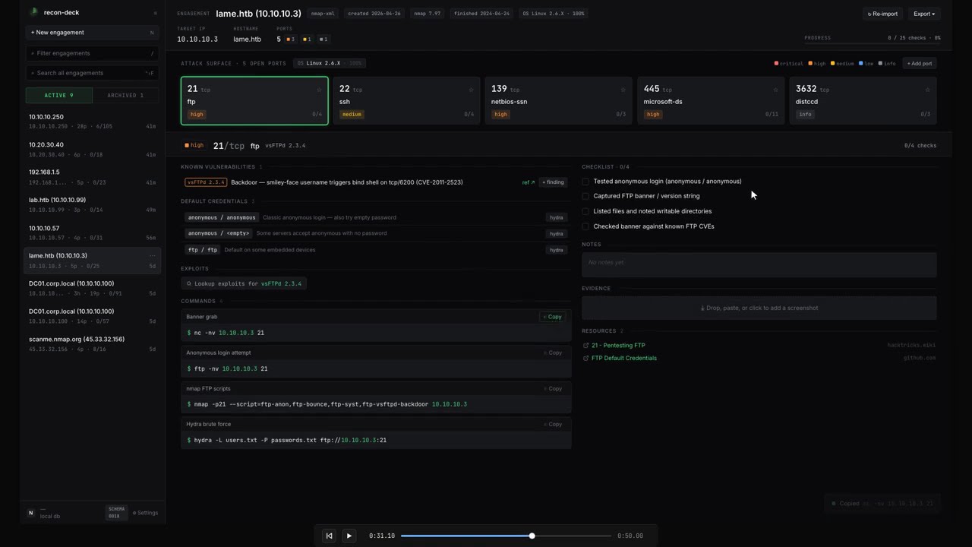
Task: Focus the Filter engagements field
Action: coord(92,53)
